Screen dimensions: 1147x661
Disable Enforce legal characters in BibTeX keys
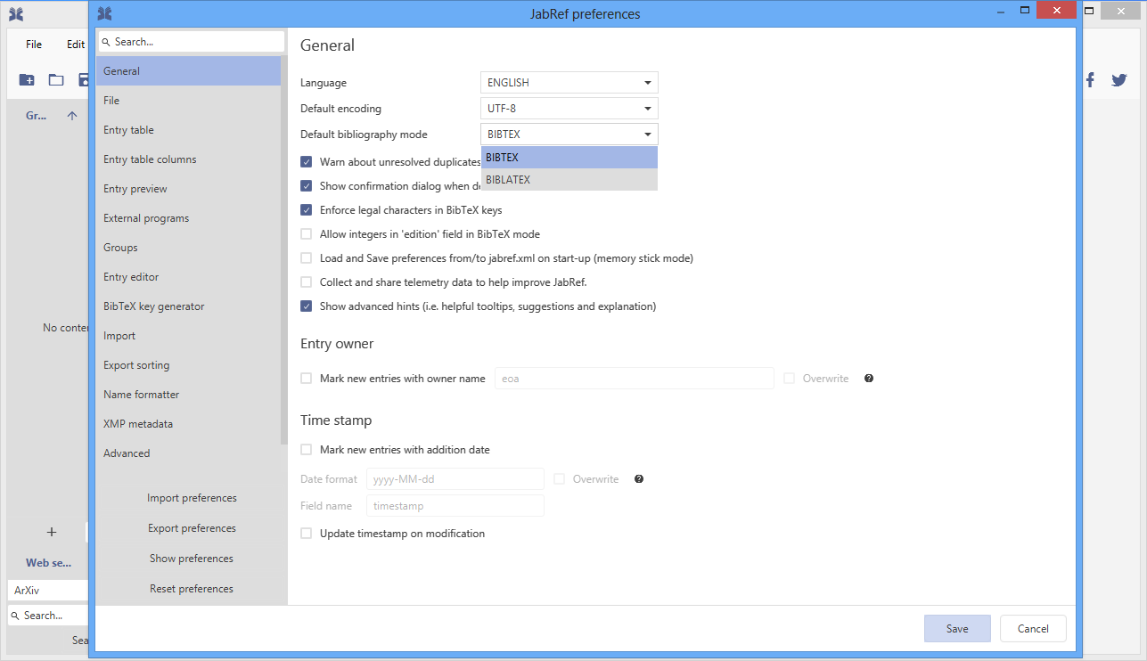click(x=307, y=210)
